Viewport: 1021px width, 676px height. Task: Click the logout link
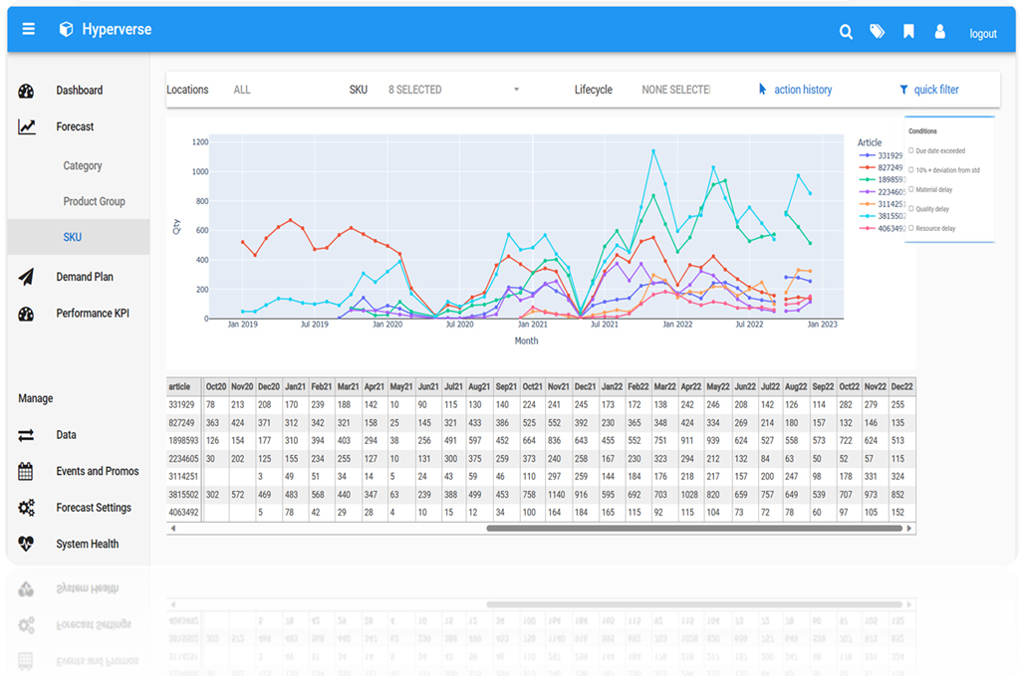[x=982, y=34]
